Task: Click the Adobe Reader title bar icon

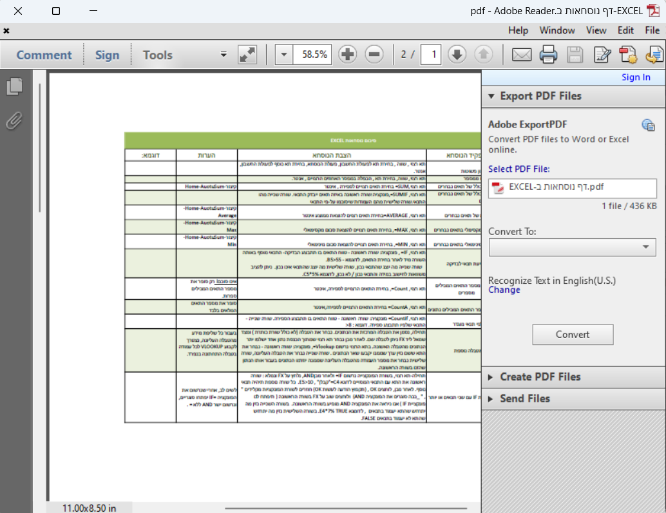Action: 653,10
